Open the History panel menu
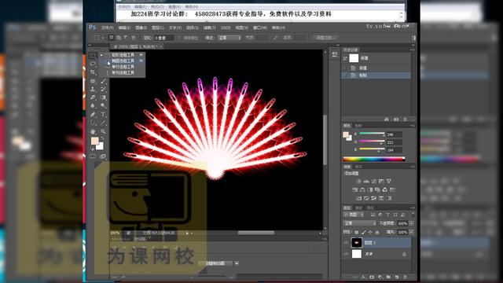Viewport: 503px width, 283px height. click(412, 50)
